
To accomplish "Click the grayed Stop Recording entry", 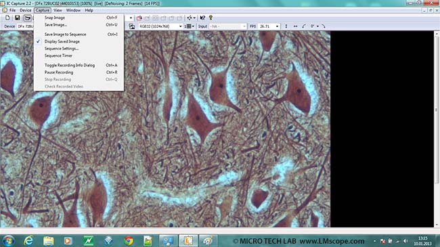I will pyautogui.click(x=79, y=79).
